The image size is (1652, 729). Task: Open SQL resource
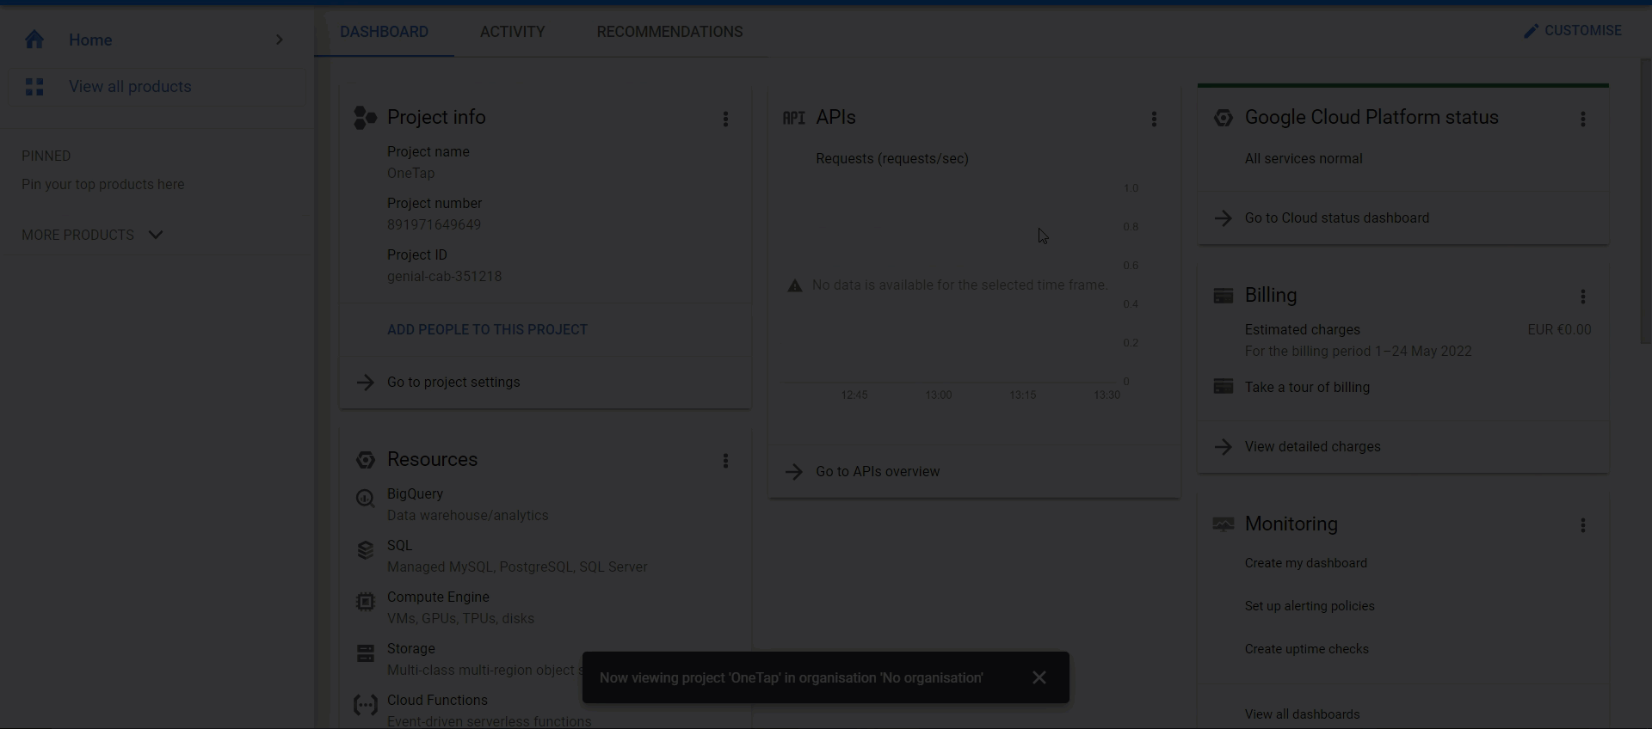[x=399, y=546]
